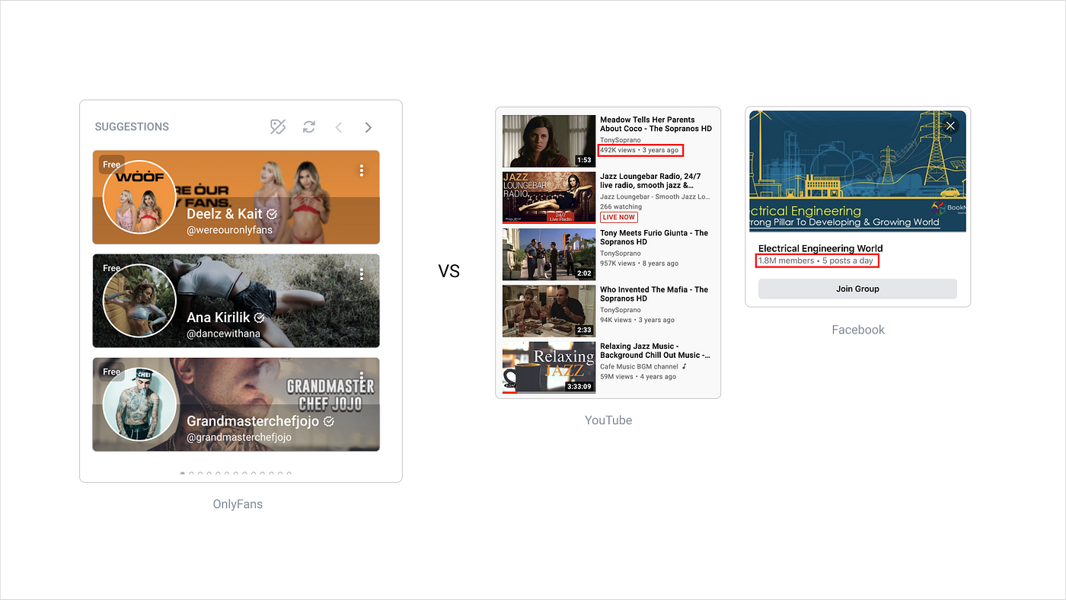
Task: Click verified badge next to Grandmasterchefjojo
Action: click(x=329, y=421)
